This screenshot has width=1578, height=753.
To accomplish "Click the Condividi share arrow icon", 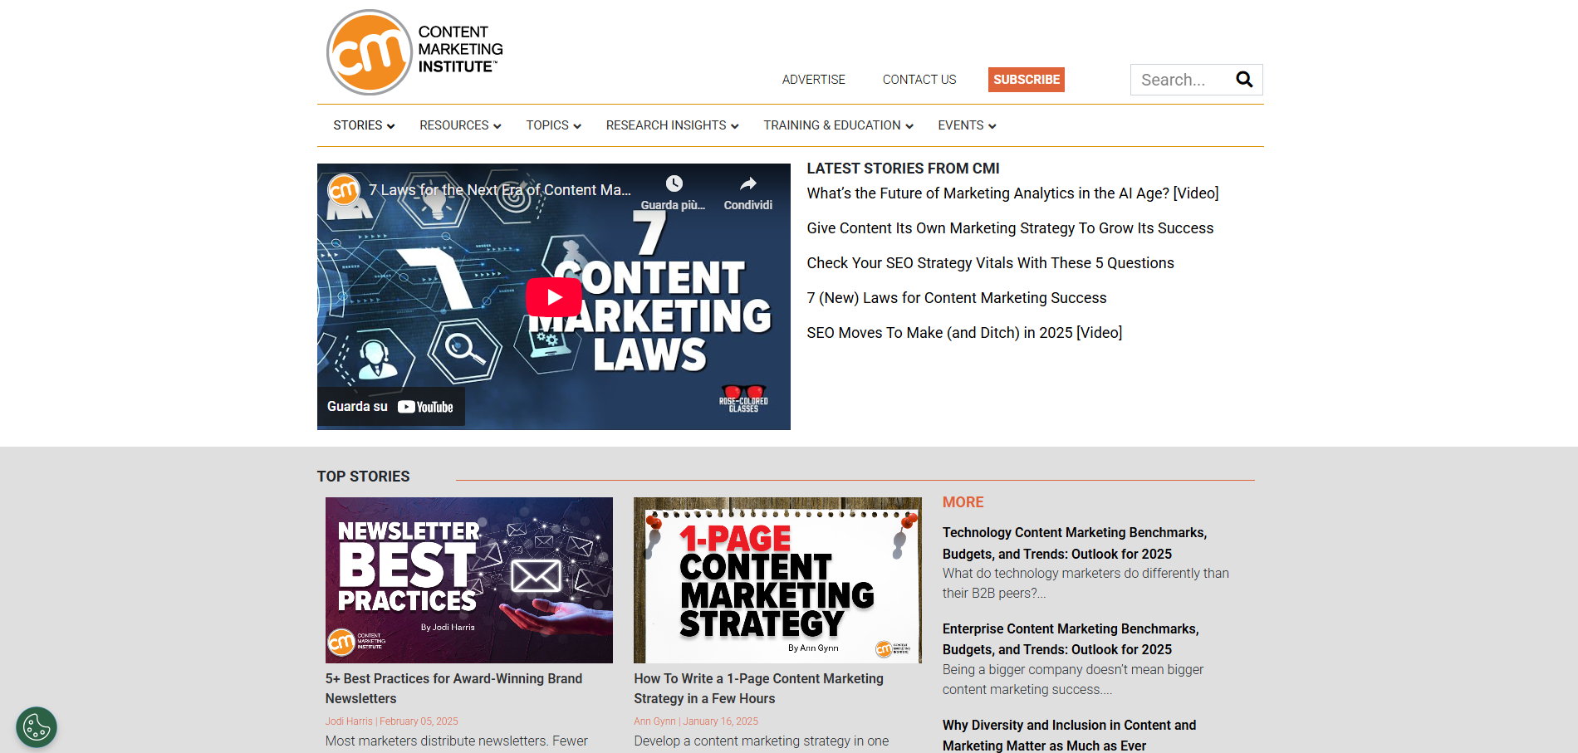I will tap(748, 183).
